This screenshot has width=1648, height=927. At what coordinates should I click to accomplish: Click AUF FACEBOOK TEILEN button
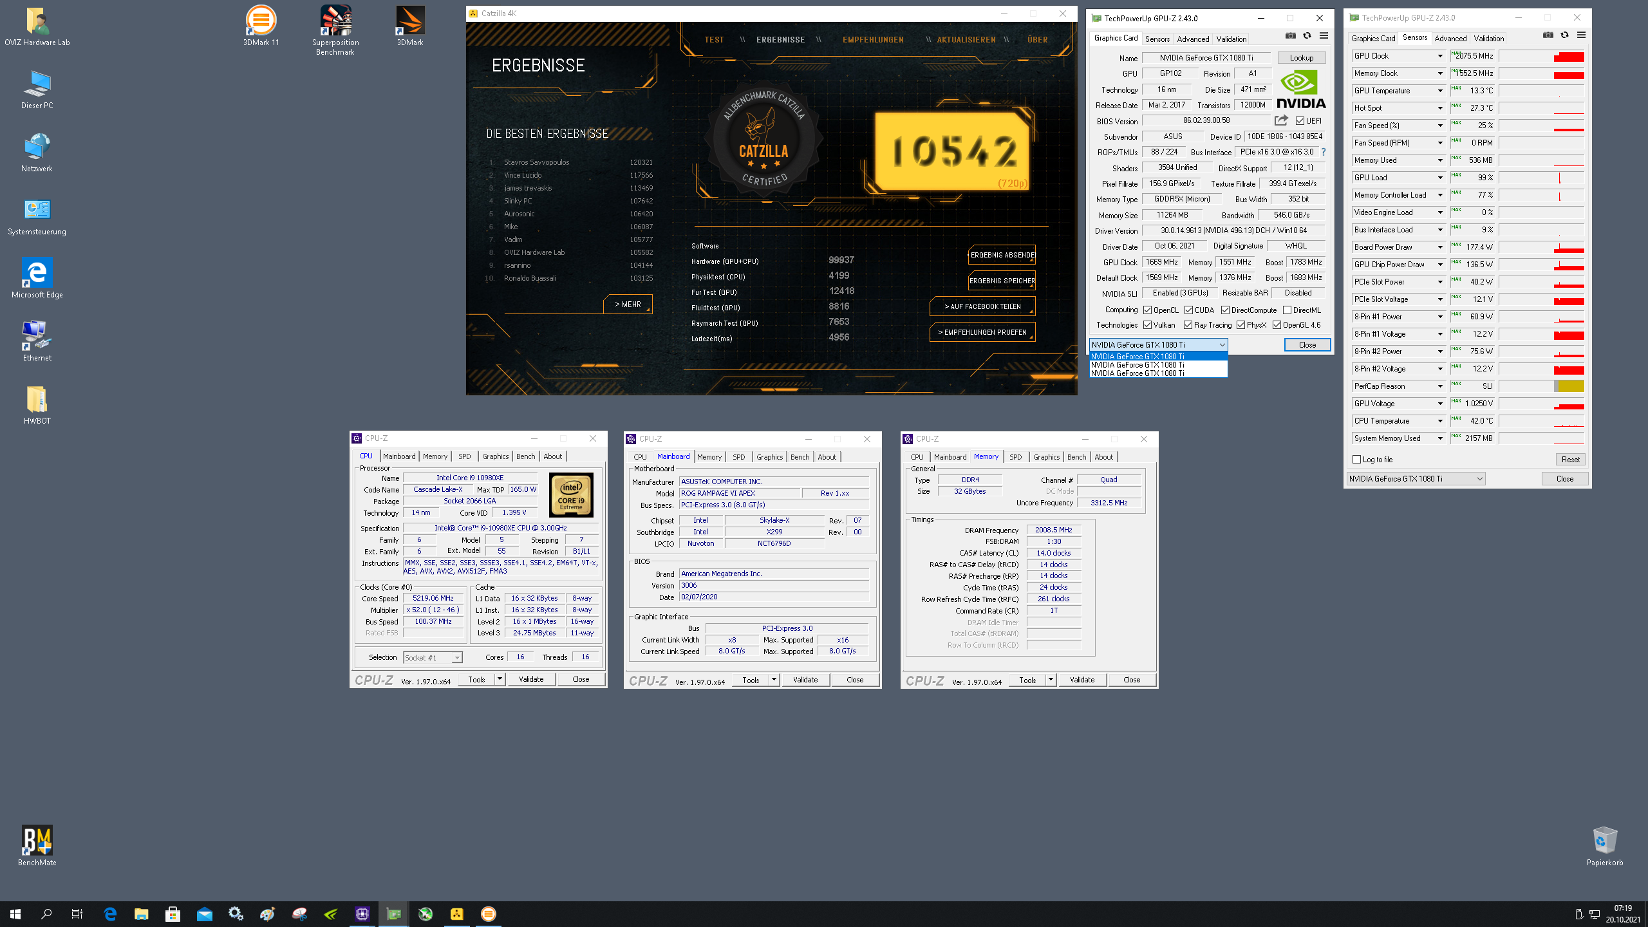pyautogui.click(x=982, y=306)
